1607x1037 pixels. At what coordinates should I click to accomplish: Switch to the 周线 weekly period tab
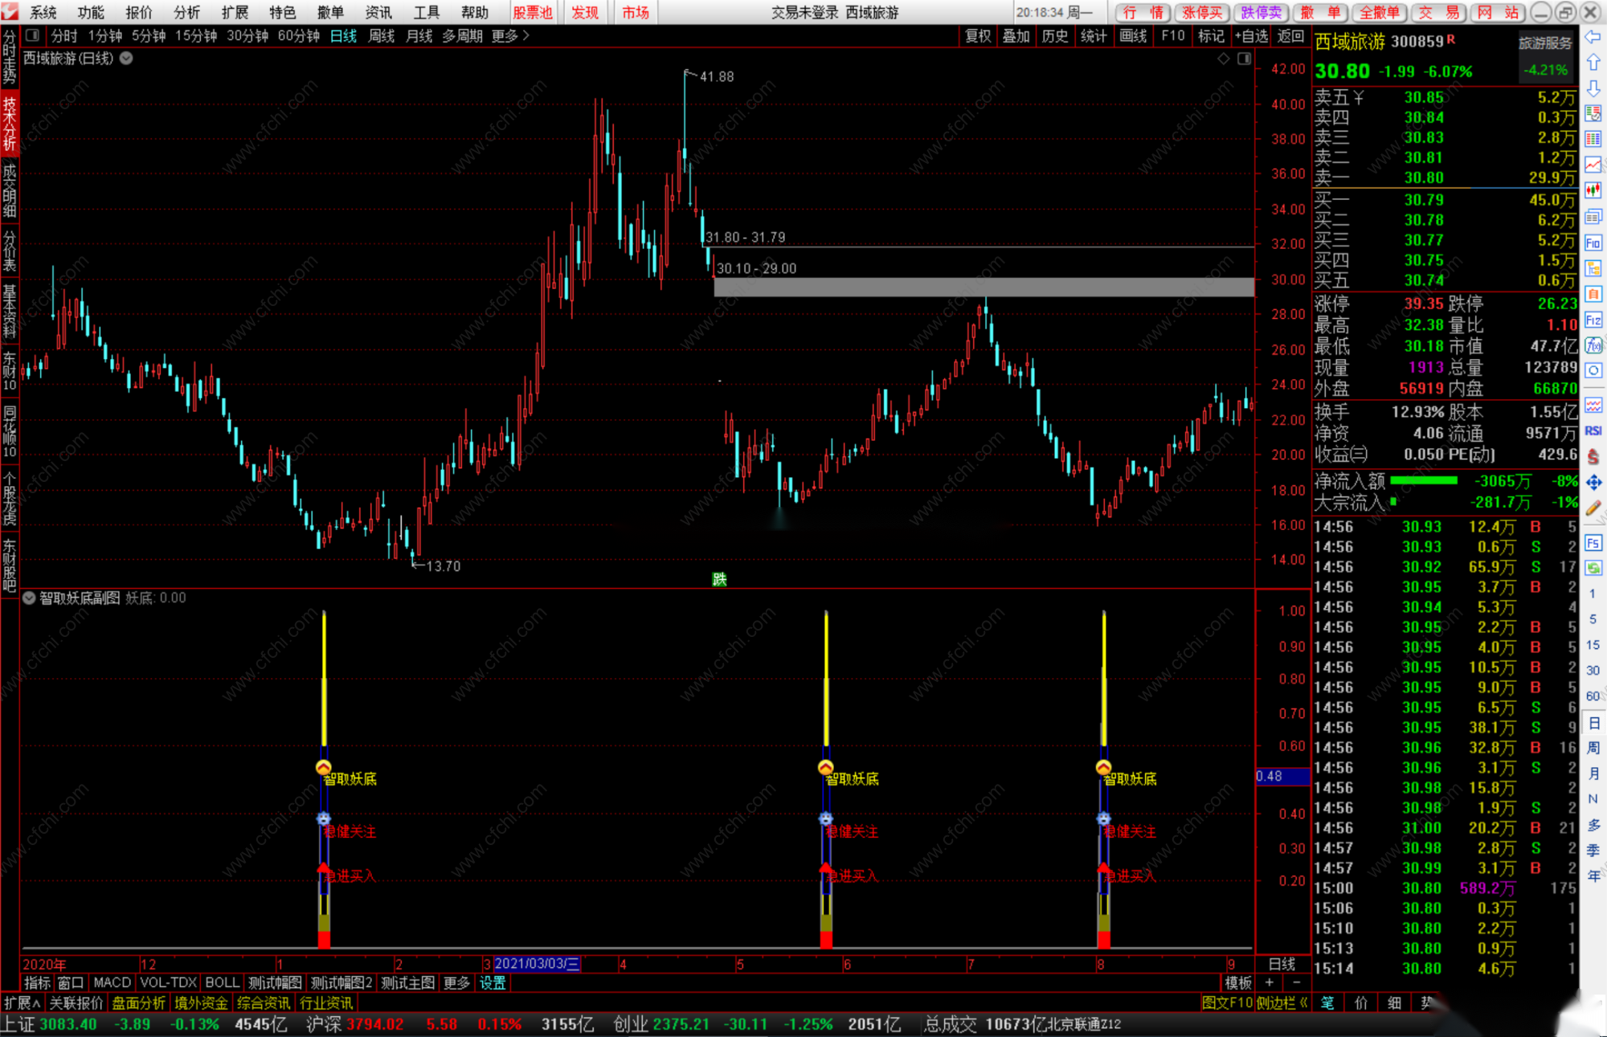381,35
